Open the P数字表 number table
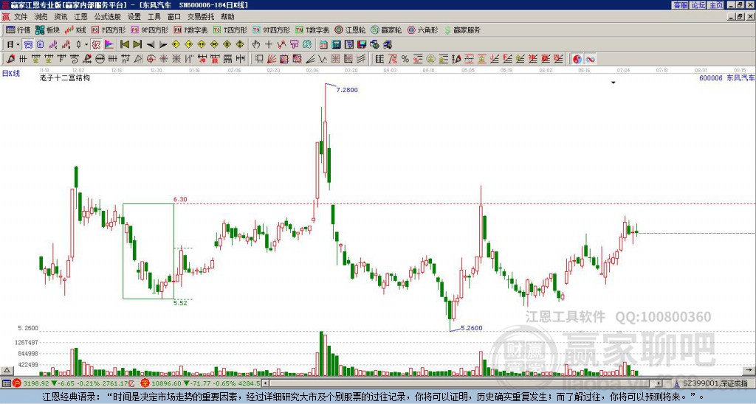 190,29
